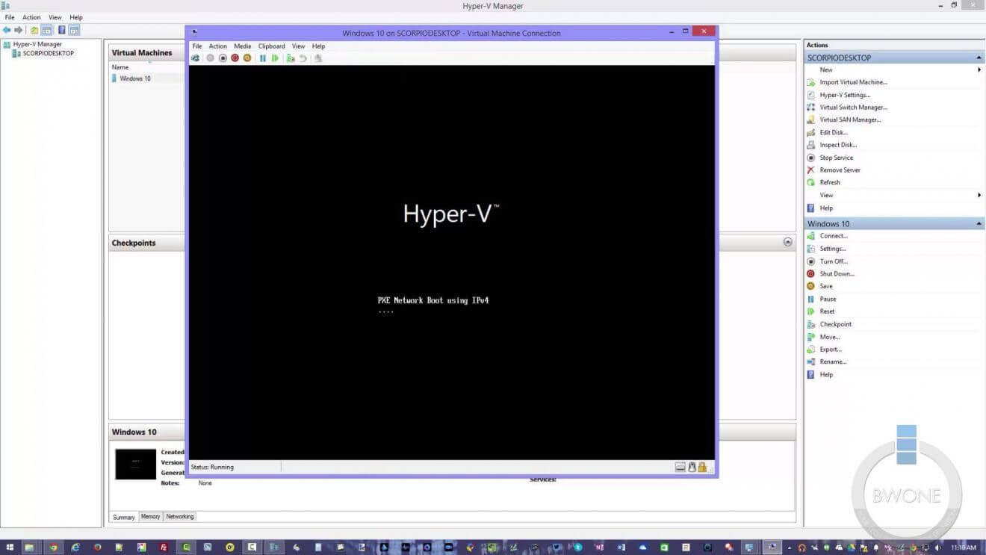This screenshot has height=555, width=986.
Task: Click Refresh under SCORPIODESKTOP actions
Action: pos(829,182)
